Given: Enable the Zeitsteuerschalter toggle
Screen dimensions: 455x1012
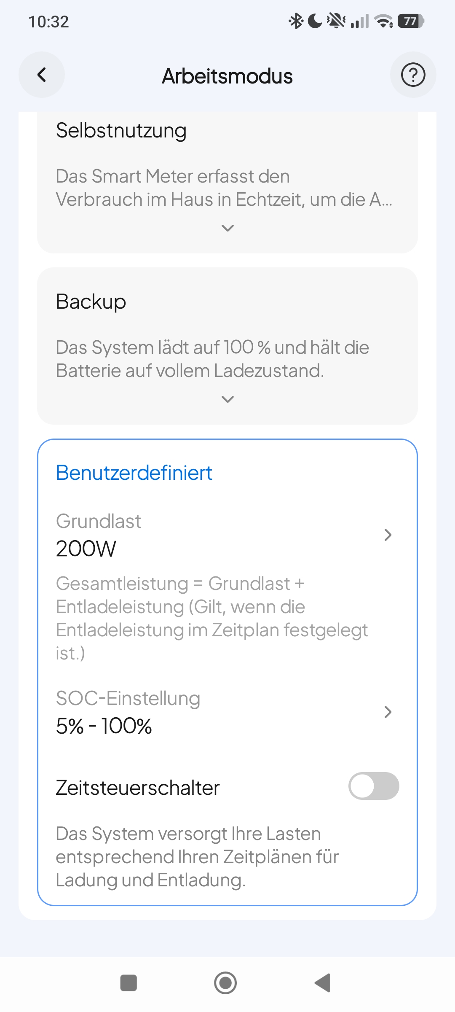Looking at the screenshot, I should [x=374, y=786].
